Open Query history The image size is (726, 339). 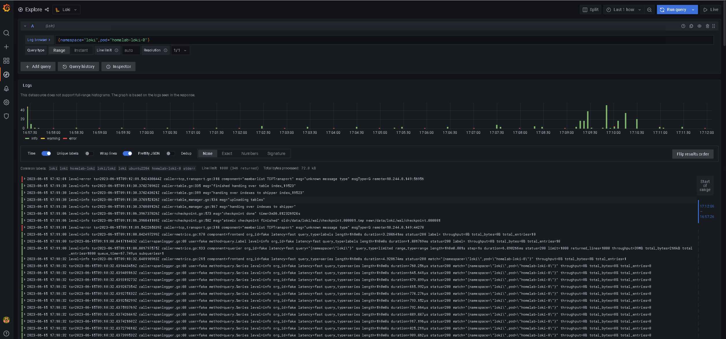click(x=78, y=66)
